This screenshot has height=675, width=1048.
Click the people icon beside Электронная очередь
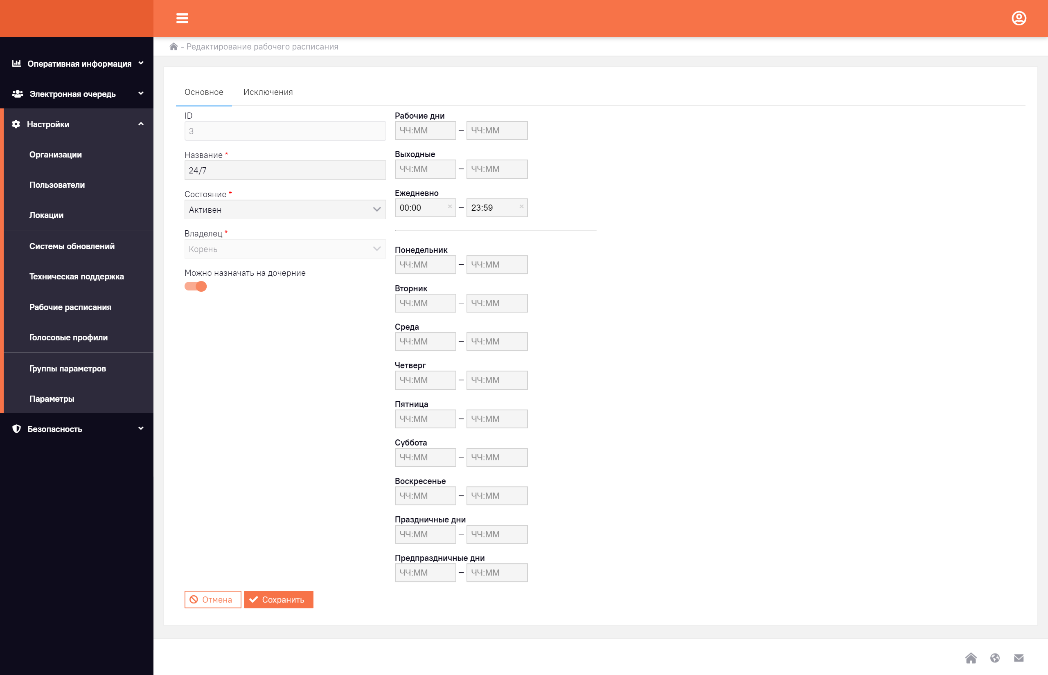click(x=18, y=94)
